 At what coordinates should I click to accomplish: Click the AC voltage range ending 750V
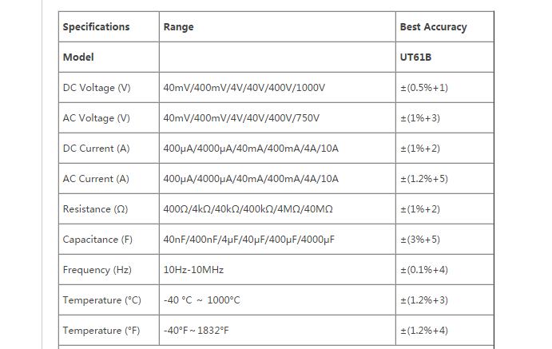241,118
